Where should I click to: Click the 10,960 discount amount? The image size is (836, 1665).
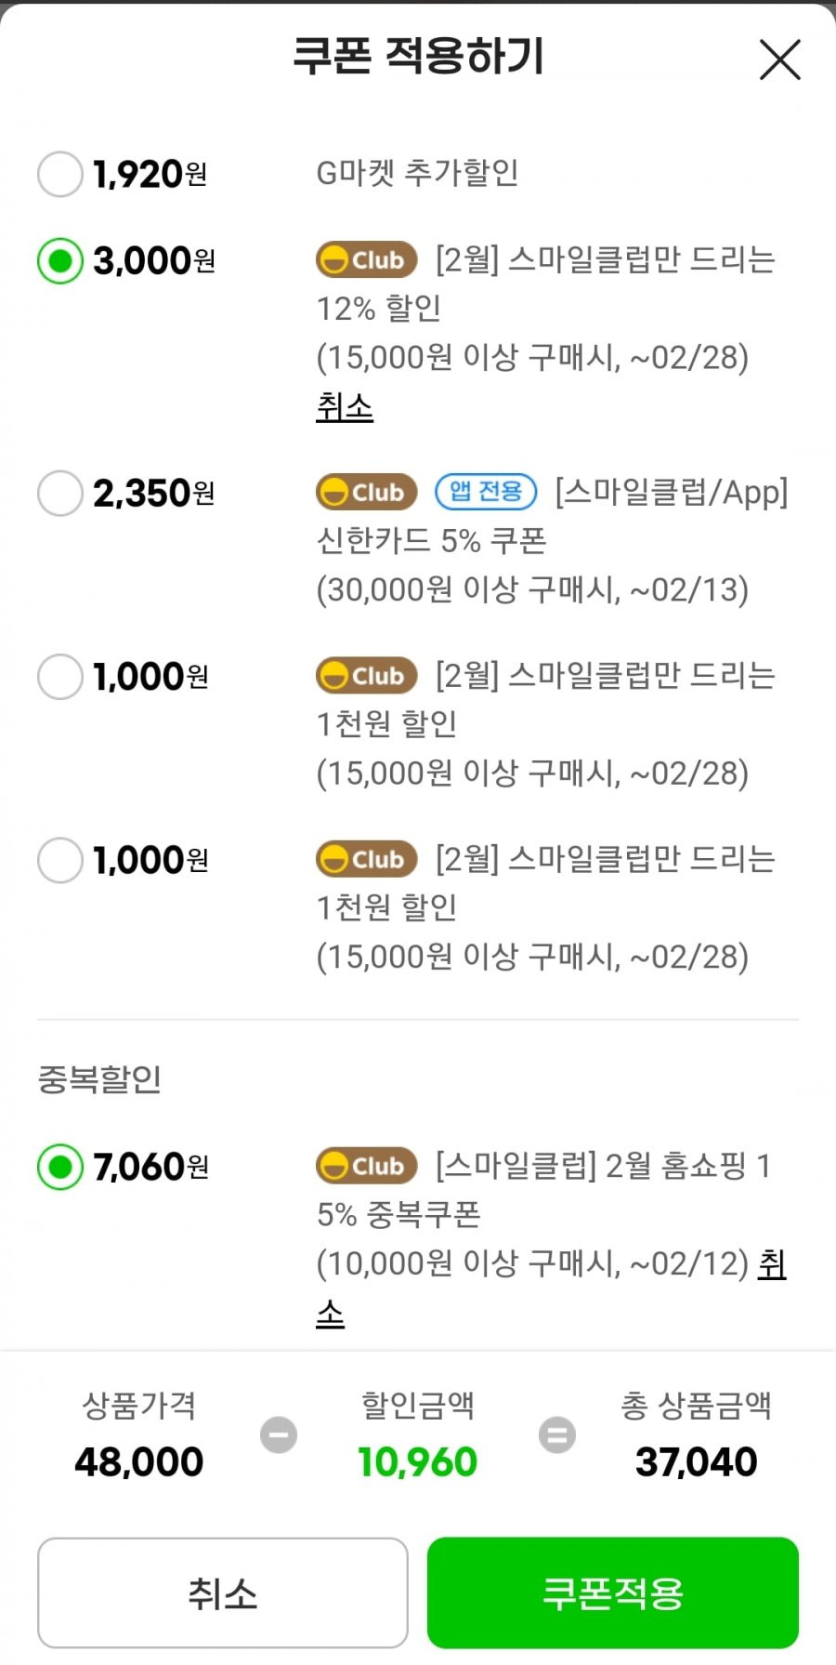418,1462
